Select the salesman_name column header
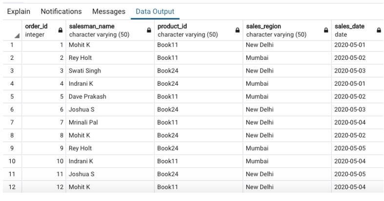Image resolution: width=384 pixels, height=201 pixels. pyautogui.click(x=102, y=30)
